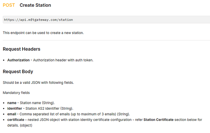Click the bold email field

[x=12, y=114]
